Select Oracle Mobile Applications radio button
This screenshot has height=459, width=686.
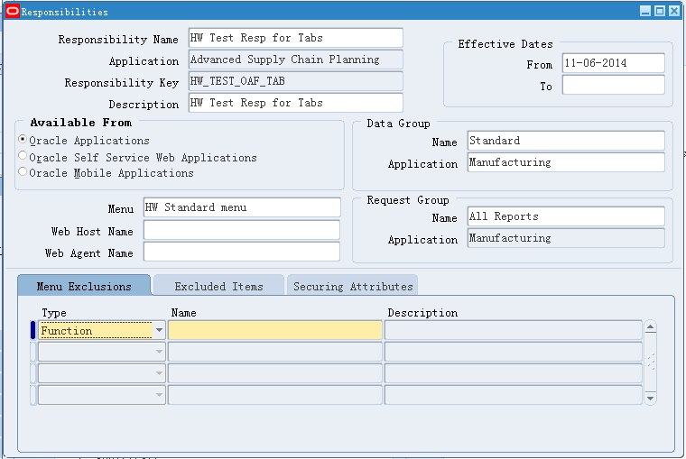click(23, 171)
